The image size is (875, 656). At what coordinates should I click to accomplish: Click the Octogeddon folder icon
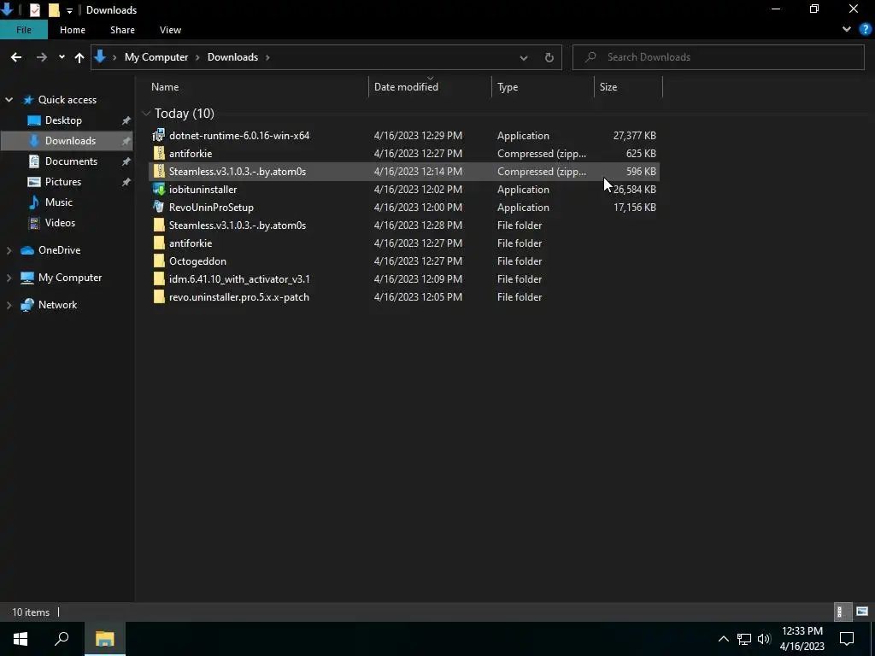159,261
